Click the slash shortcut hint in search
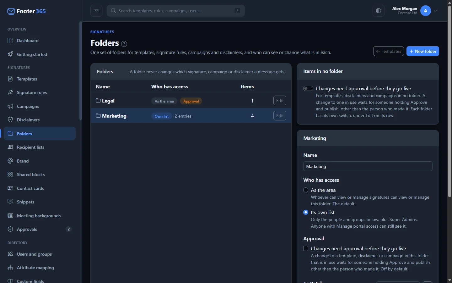This screenshot has width=452, height=283. point(237,11)
